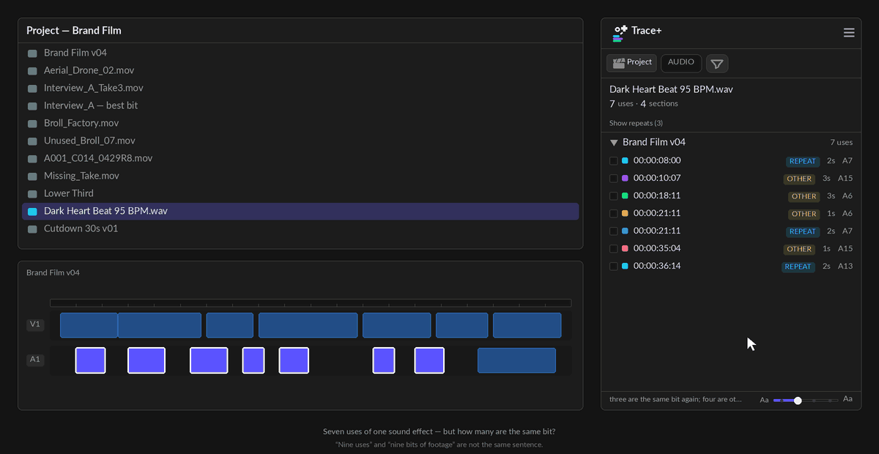Tick the checkbox for use at 00:00:18:11
The width and height of the screenshot is (879, 454).
[614, 196]
